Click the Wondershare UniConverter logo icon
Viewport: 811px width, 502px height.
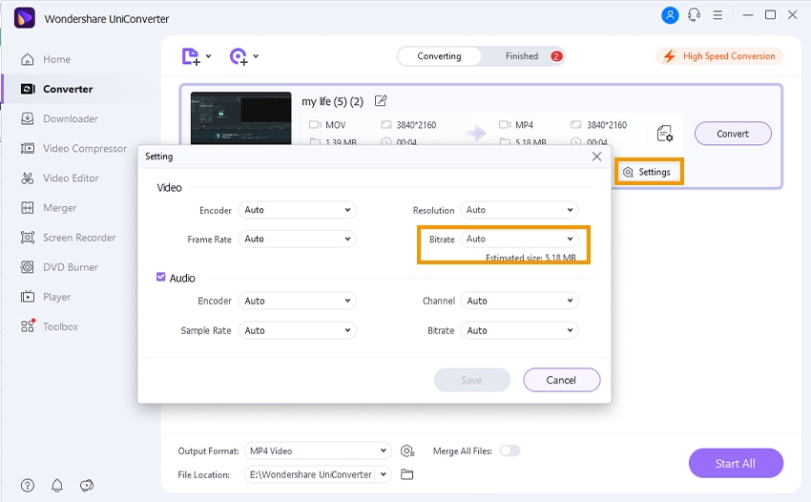[24, 17]
